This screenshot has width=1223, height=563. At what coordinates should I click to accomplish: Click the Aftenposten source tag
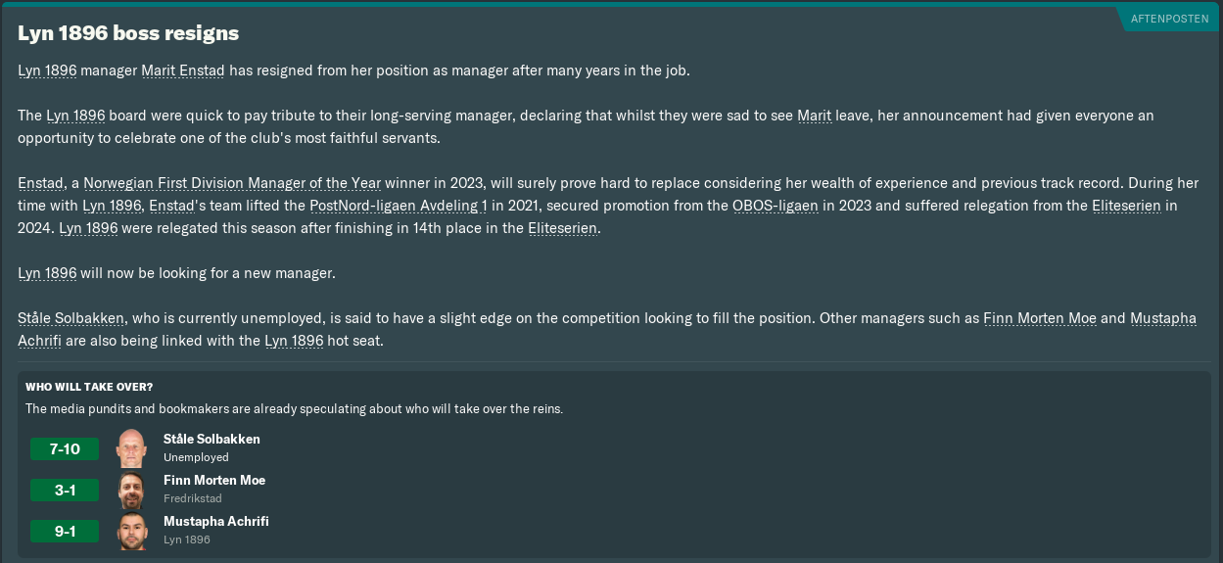point(1169,19)
